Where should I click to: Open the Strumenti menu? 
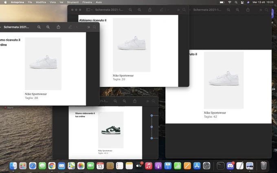(x=73, y=2)
